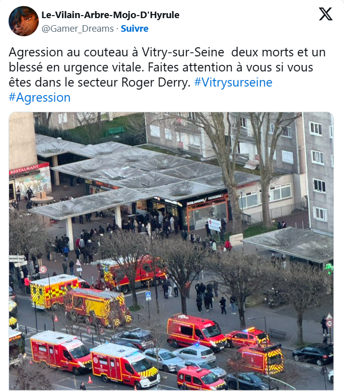Open the X logo link
The width and height of the screenshot is (344, 391).
(325, 14)
